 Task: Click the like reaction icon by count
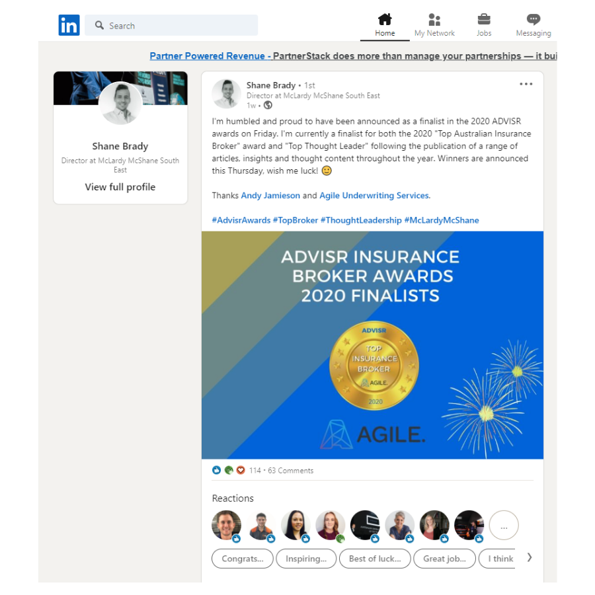pos(216,470)
